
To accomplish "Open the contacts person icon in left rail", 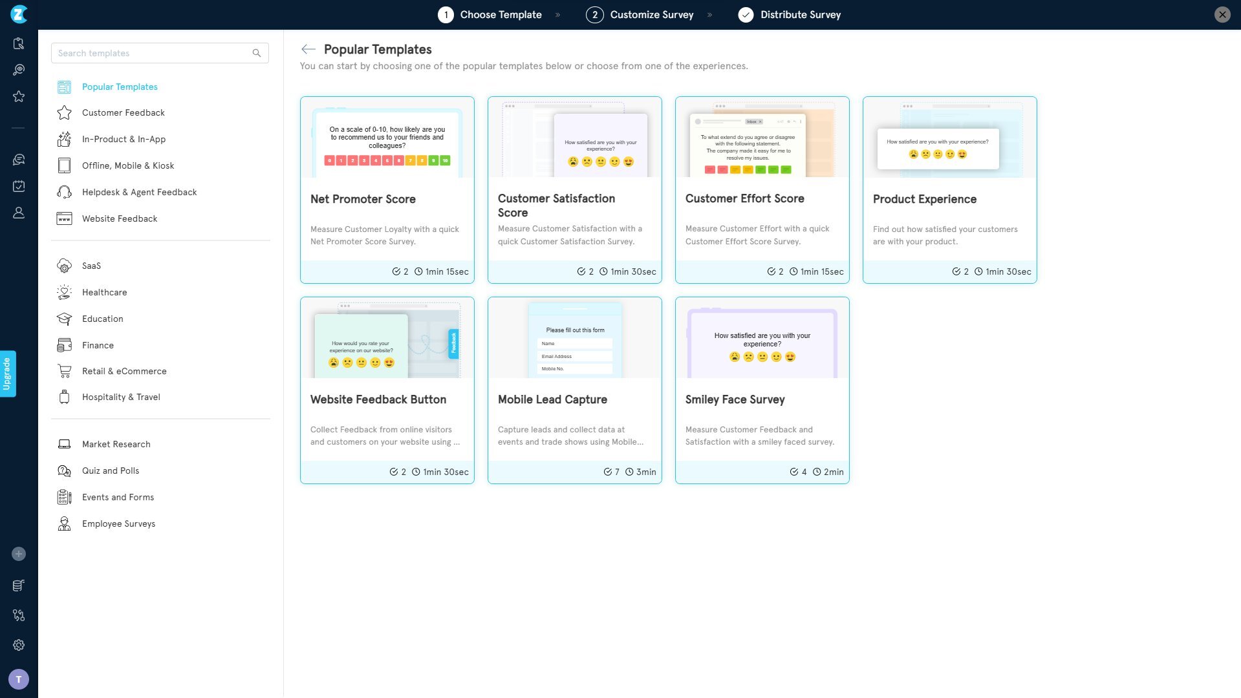I will coord(19,213).
